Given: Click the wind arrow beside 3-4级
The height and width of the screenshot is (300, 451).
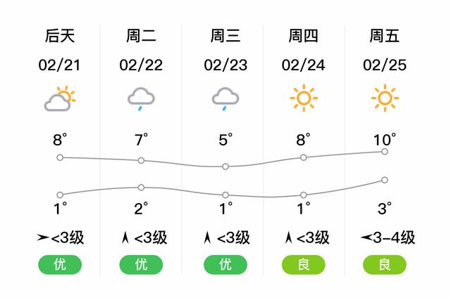Looking at the screenshot, I should (366, 237).
